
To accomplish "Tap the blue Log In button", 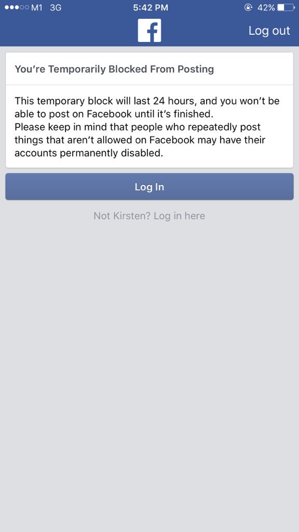I will point(149,187).
